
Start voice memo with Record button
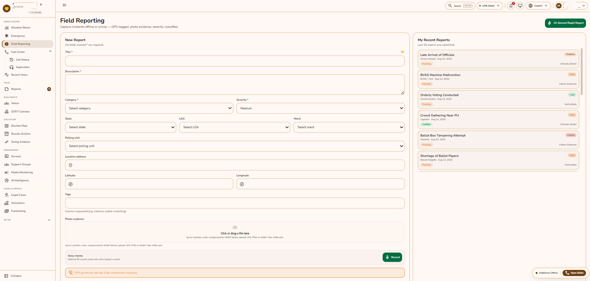tap(392, 257)
